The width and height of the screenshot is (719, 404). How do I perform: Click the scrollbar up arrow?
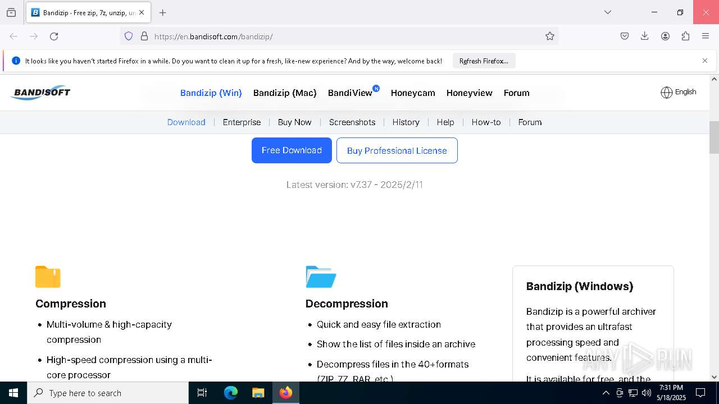pos(714,79)
